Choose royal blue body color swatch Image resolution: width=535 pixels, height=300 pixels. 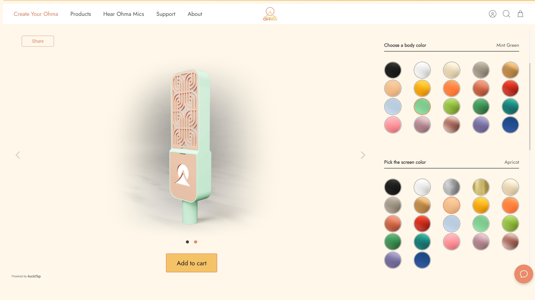510,125
